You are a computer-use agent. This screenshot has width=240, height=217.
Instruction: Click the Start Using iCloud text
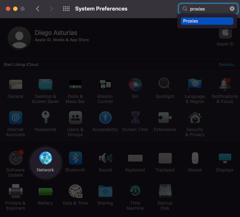21,64
